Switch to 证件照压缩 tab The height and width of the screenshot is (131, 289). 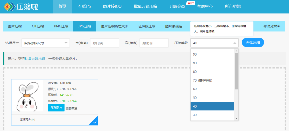pyautogui.click(x=147, y=26)
